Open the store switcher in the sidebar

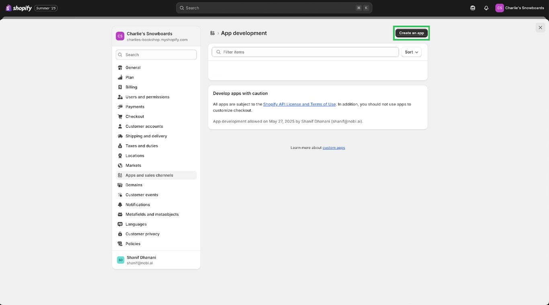(x=156, y=36)
